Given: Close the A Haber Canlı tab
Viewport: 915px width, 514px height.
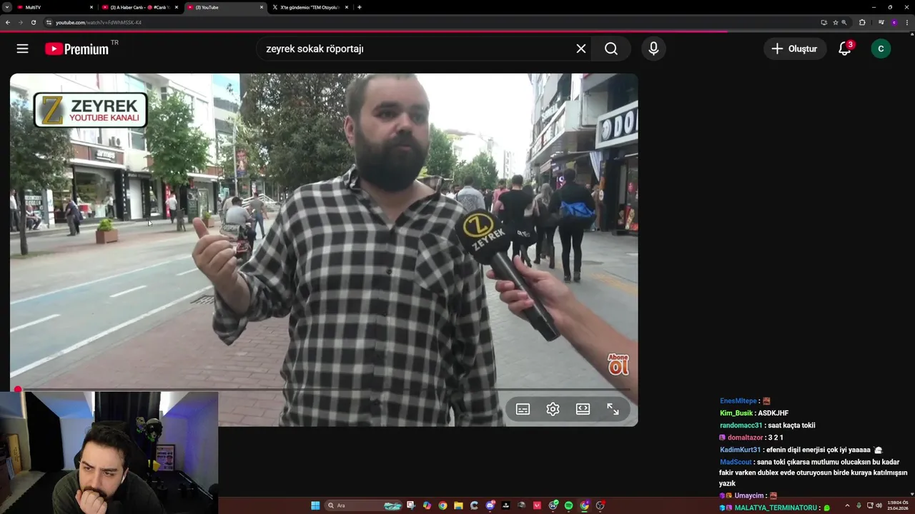Looking at the screenshot, I should click(177, 7).
